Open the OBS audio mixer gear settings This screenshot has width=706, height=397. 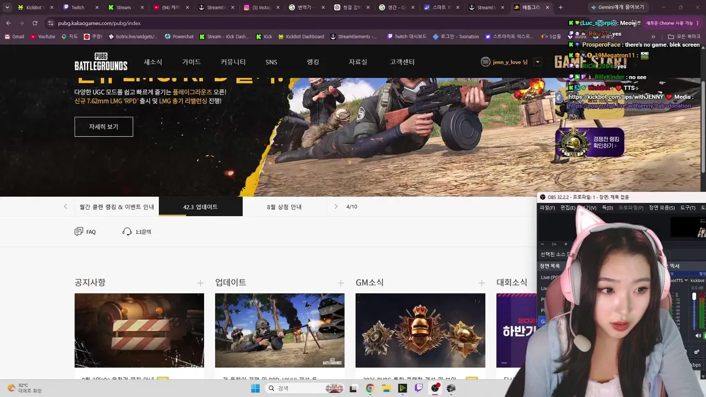pyautogui.click(x=697, y=352)
